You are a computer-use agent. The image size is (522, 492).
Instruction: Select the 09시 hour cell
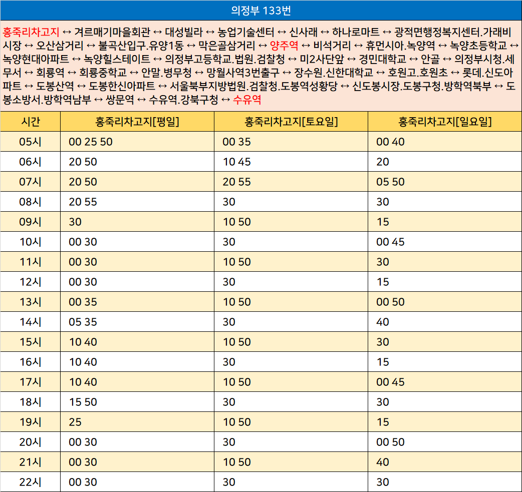point(30,222)
